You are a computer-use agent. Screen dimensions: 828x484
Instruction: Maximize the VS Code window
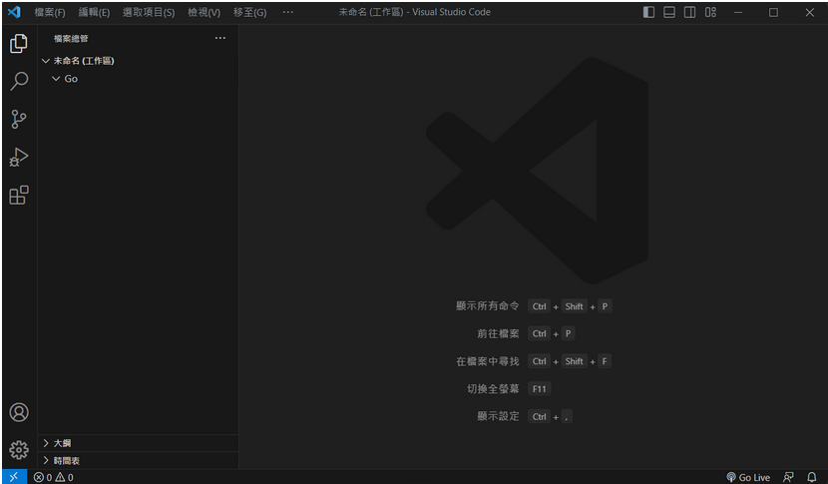click(773, 12)
